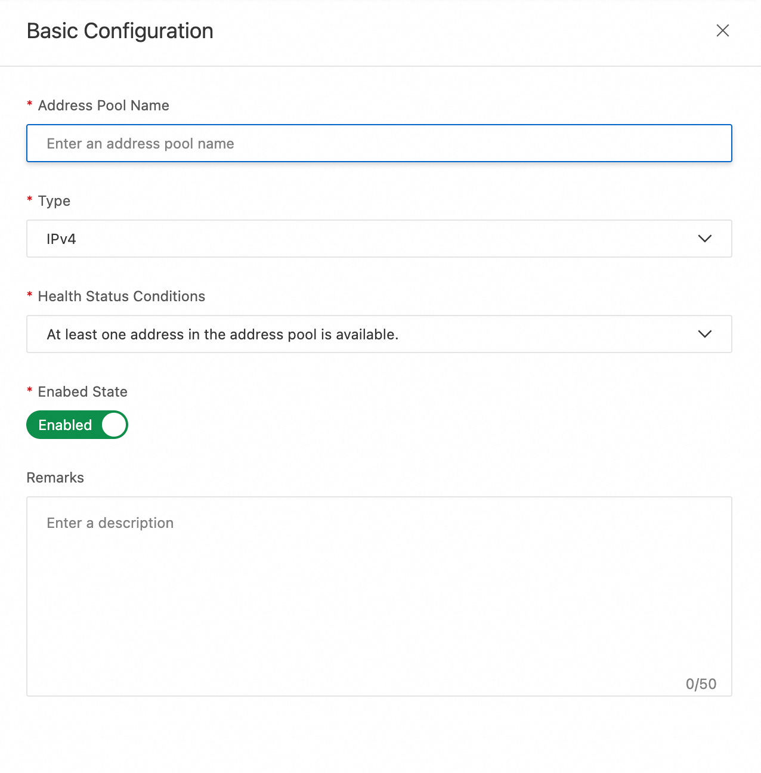This screenshot has height=773, width=761.
Task: Select the 'IPv4' value text
Action: click(x=61, y=239)
